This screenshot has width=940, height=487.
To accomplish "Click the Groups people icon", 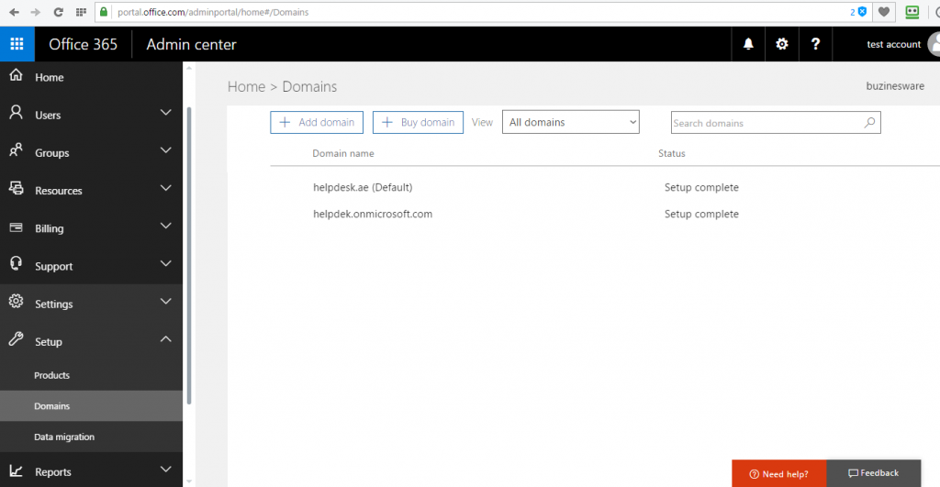I will click(x=17, y=150).
